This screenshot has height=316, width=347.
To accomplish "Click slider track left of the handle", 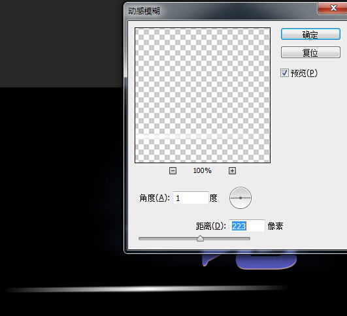I will [x=168, y=238].
